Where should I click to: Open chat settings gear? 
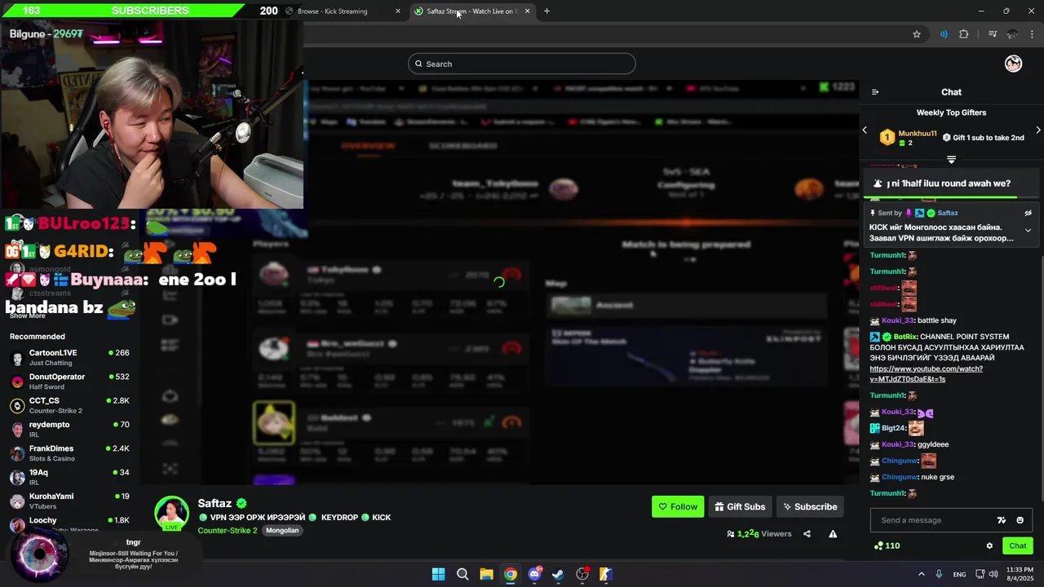[x=989, y=546]
